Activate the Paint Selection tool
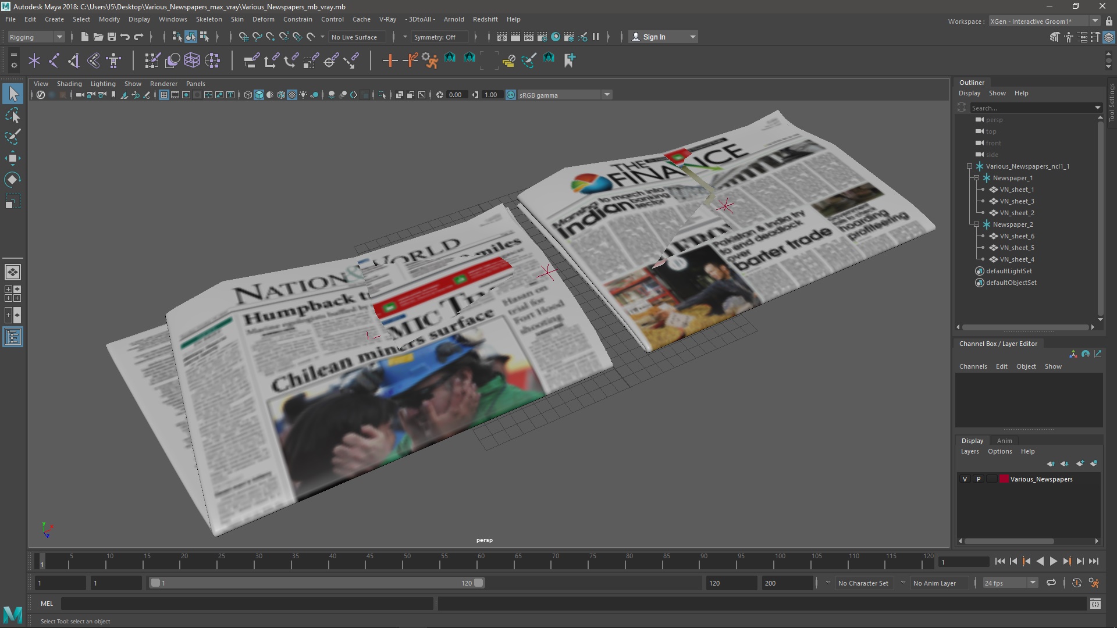 click(x=13, y=137)
